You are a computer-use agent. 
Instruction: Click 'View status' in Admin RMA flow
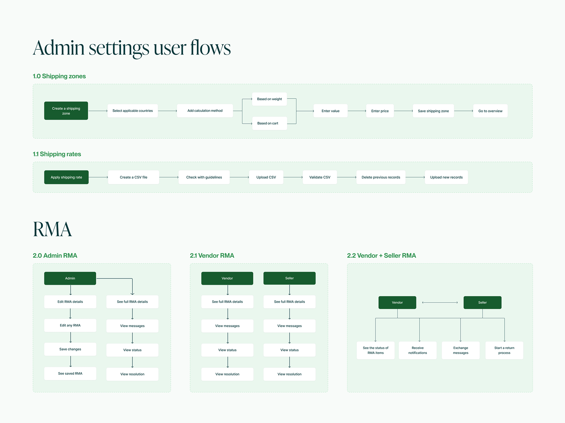[x=132, y=350]
